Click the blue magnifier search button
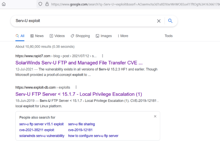This screenshot has height=144, width=220. coord(170,21)
